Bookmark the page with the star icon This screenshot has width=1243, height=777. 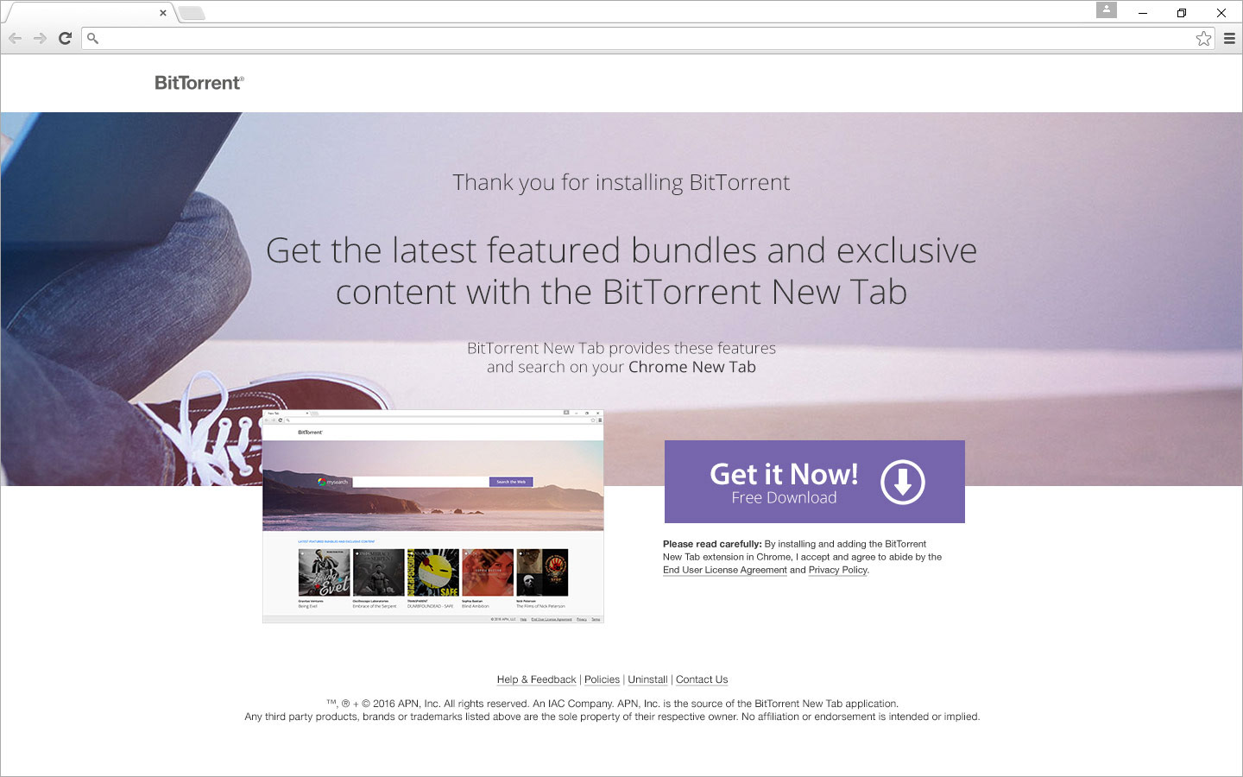point(1203,38)
